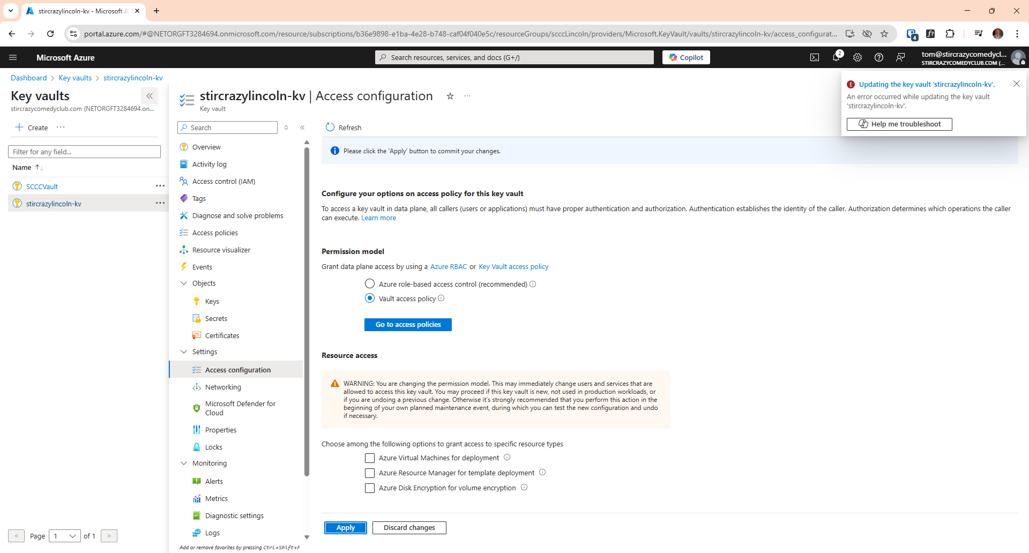Select Diagnose and solve problems

pyautogui.click(x=238, y=215)
